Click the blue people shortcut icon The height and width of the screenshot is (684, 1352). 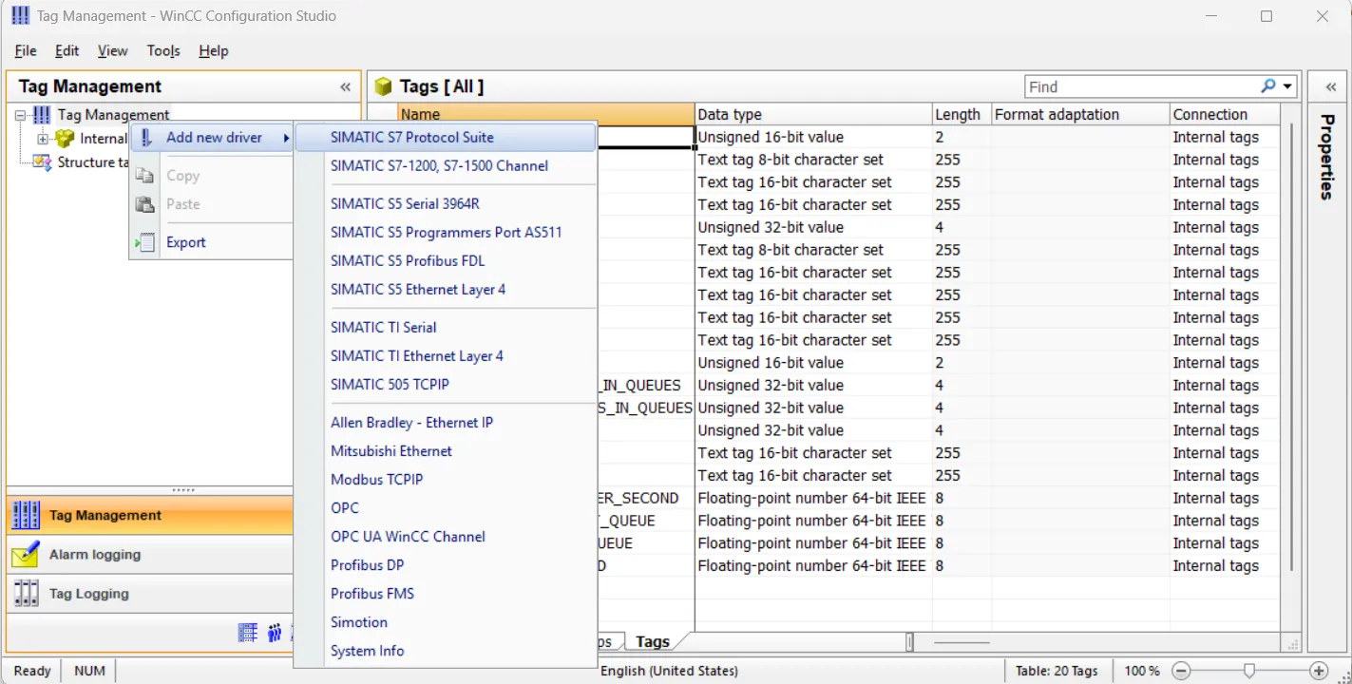tap(275, 633)
